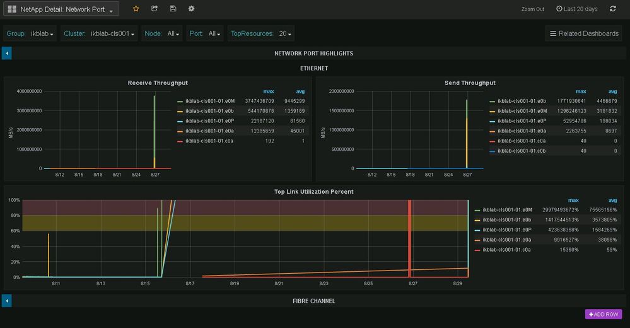
Task: Click the share dashboard icon
Action: pyautogui.click(x=155, y=9)
